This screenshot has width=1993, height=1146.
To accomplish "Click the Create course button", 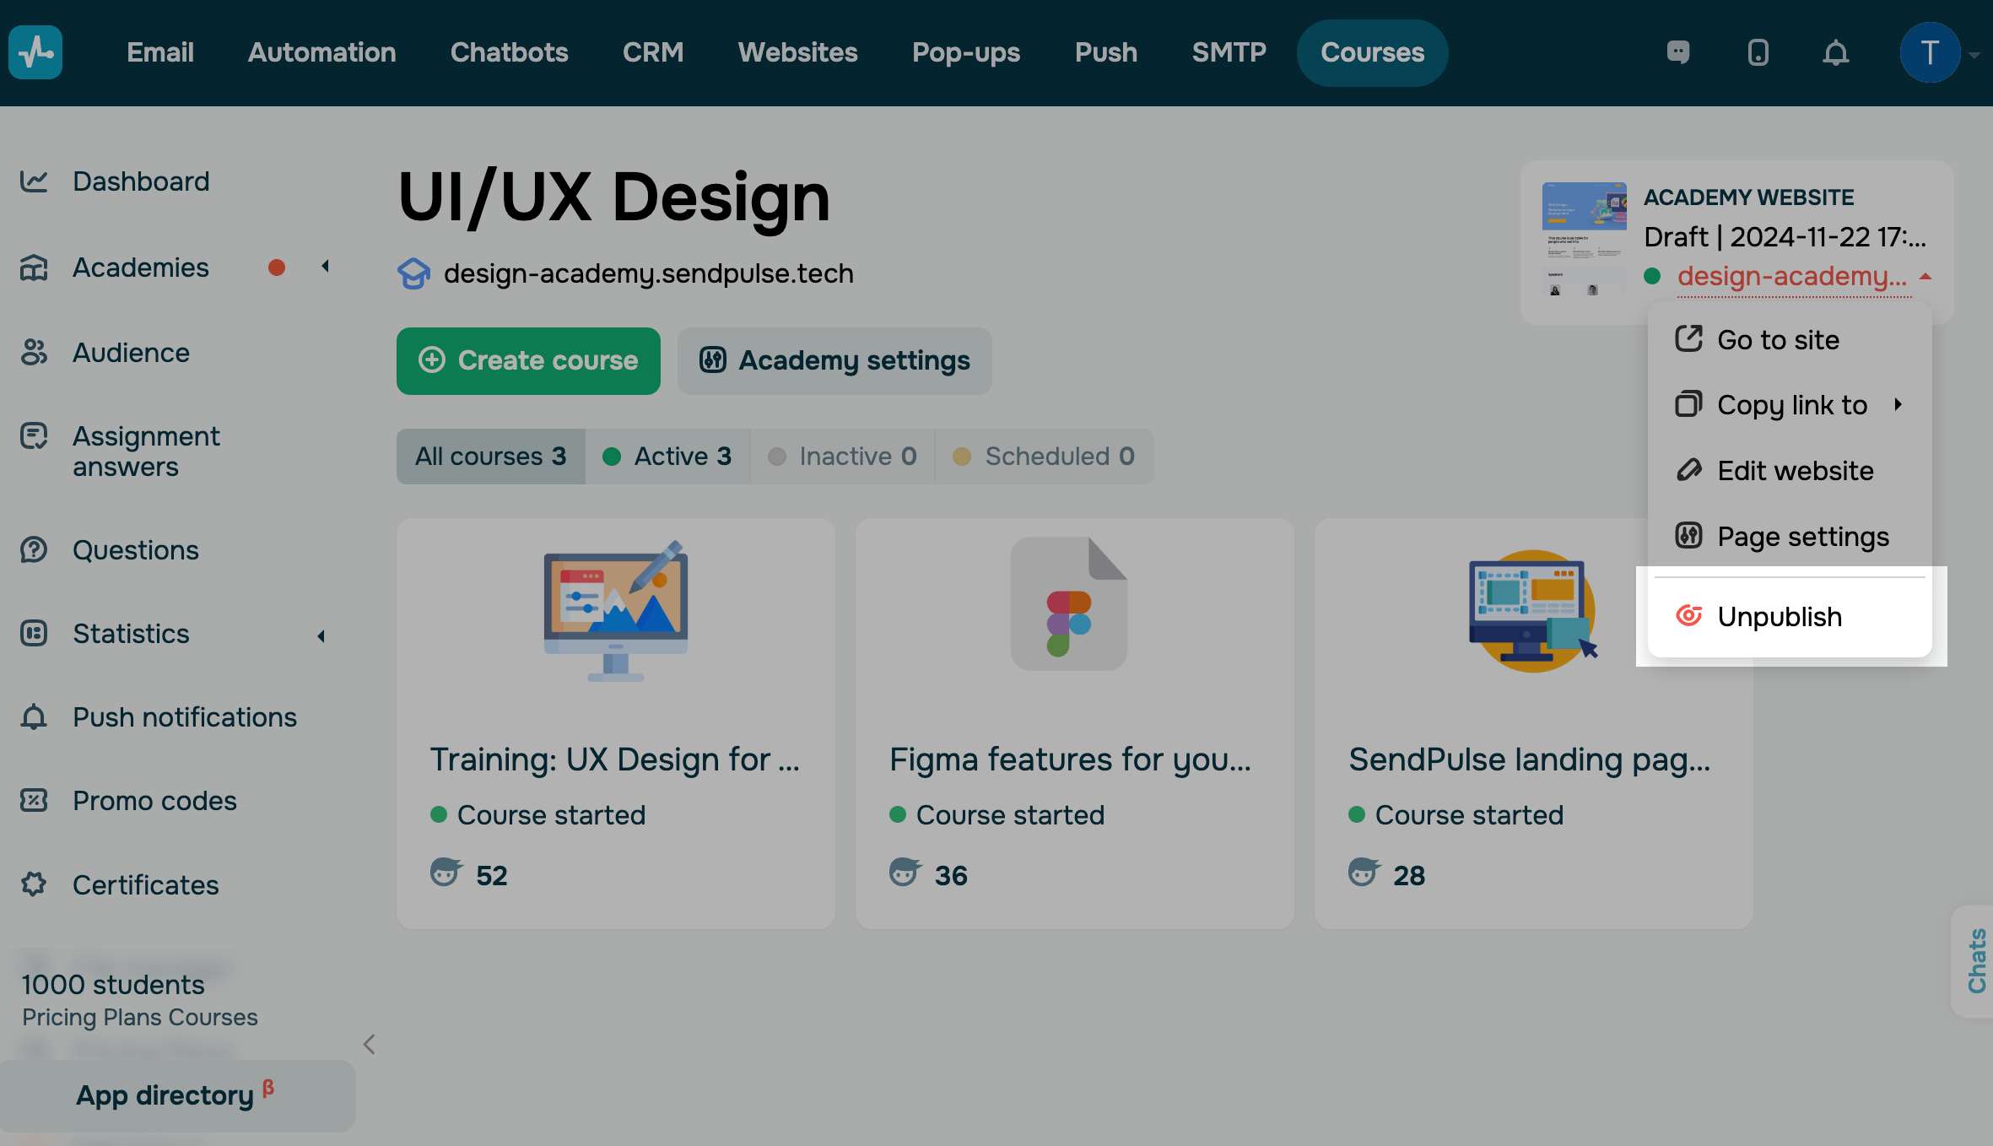I will pyautogui.click(x=528, y=361).
